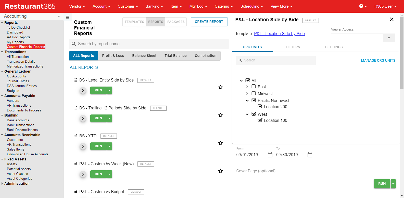Switch to the Filters tab
Viewport: 404px width, 198px height.
(x=293, y=47)
